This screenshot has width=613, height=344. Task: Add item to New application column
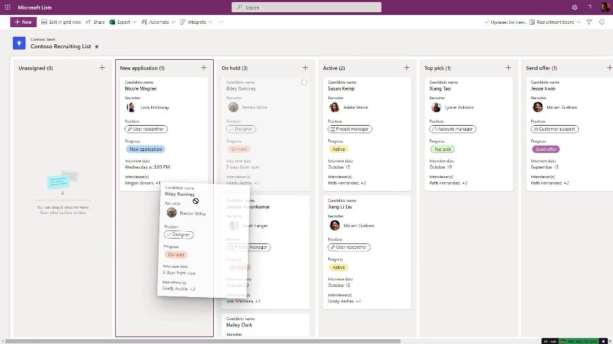(204, 67)
